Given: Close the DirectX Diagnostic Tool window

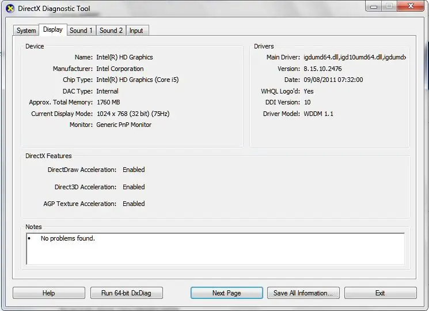Looking at the screenshot, I should [x=411, y=6].
